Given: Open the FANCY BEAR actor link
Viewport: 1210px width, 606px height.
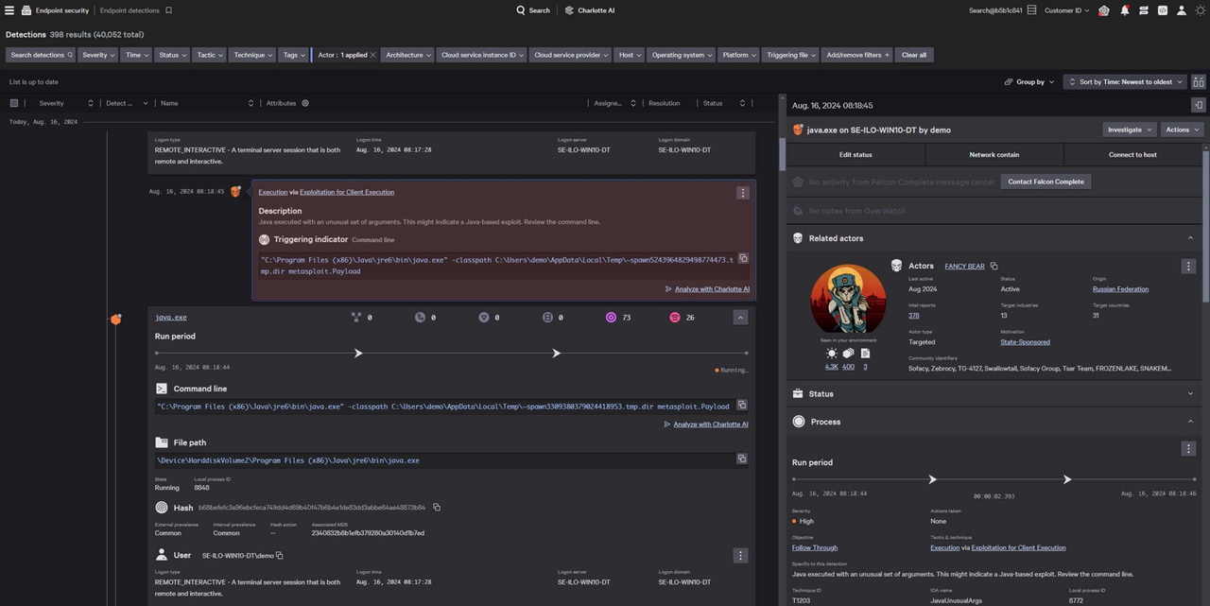Looking at the screenshot, I should (964, 267).
